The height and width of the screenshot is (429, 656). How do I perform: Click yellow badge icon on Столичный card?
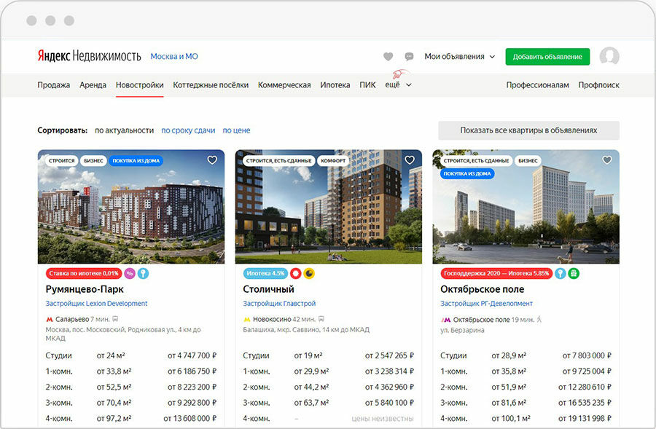[308, 274]
